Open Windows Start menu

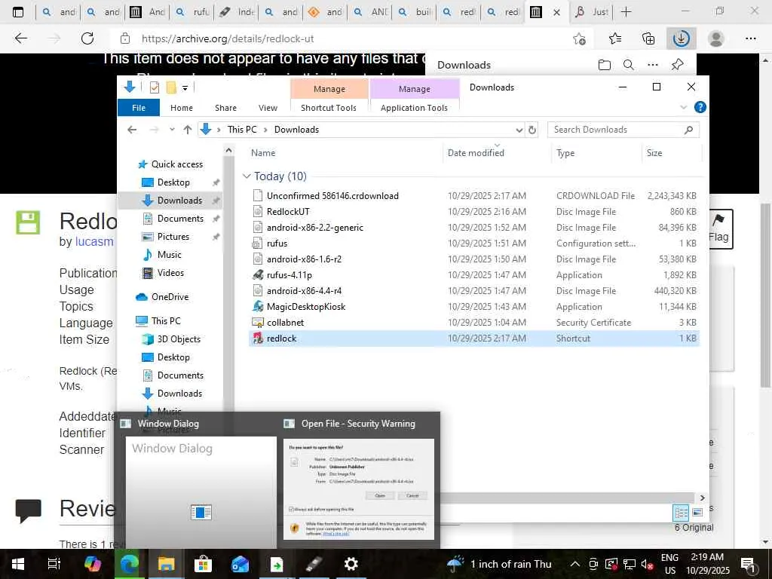click(x=18, y=564)
